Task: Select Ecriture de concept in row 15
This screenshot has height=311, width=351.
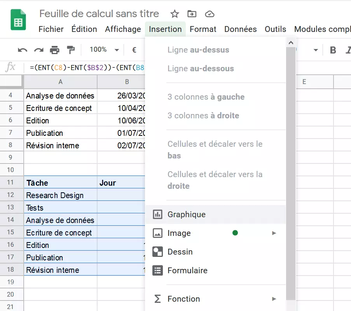Action: coord(60,232)
